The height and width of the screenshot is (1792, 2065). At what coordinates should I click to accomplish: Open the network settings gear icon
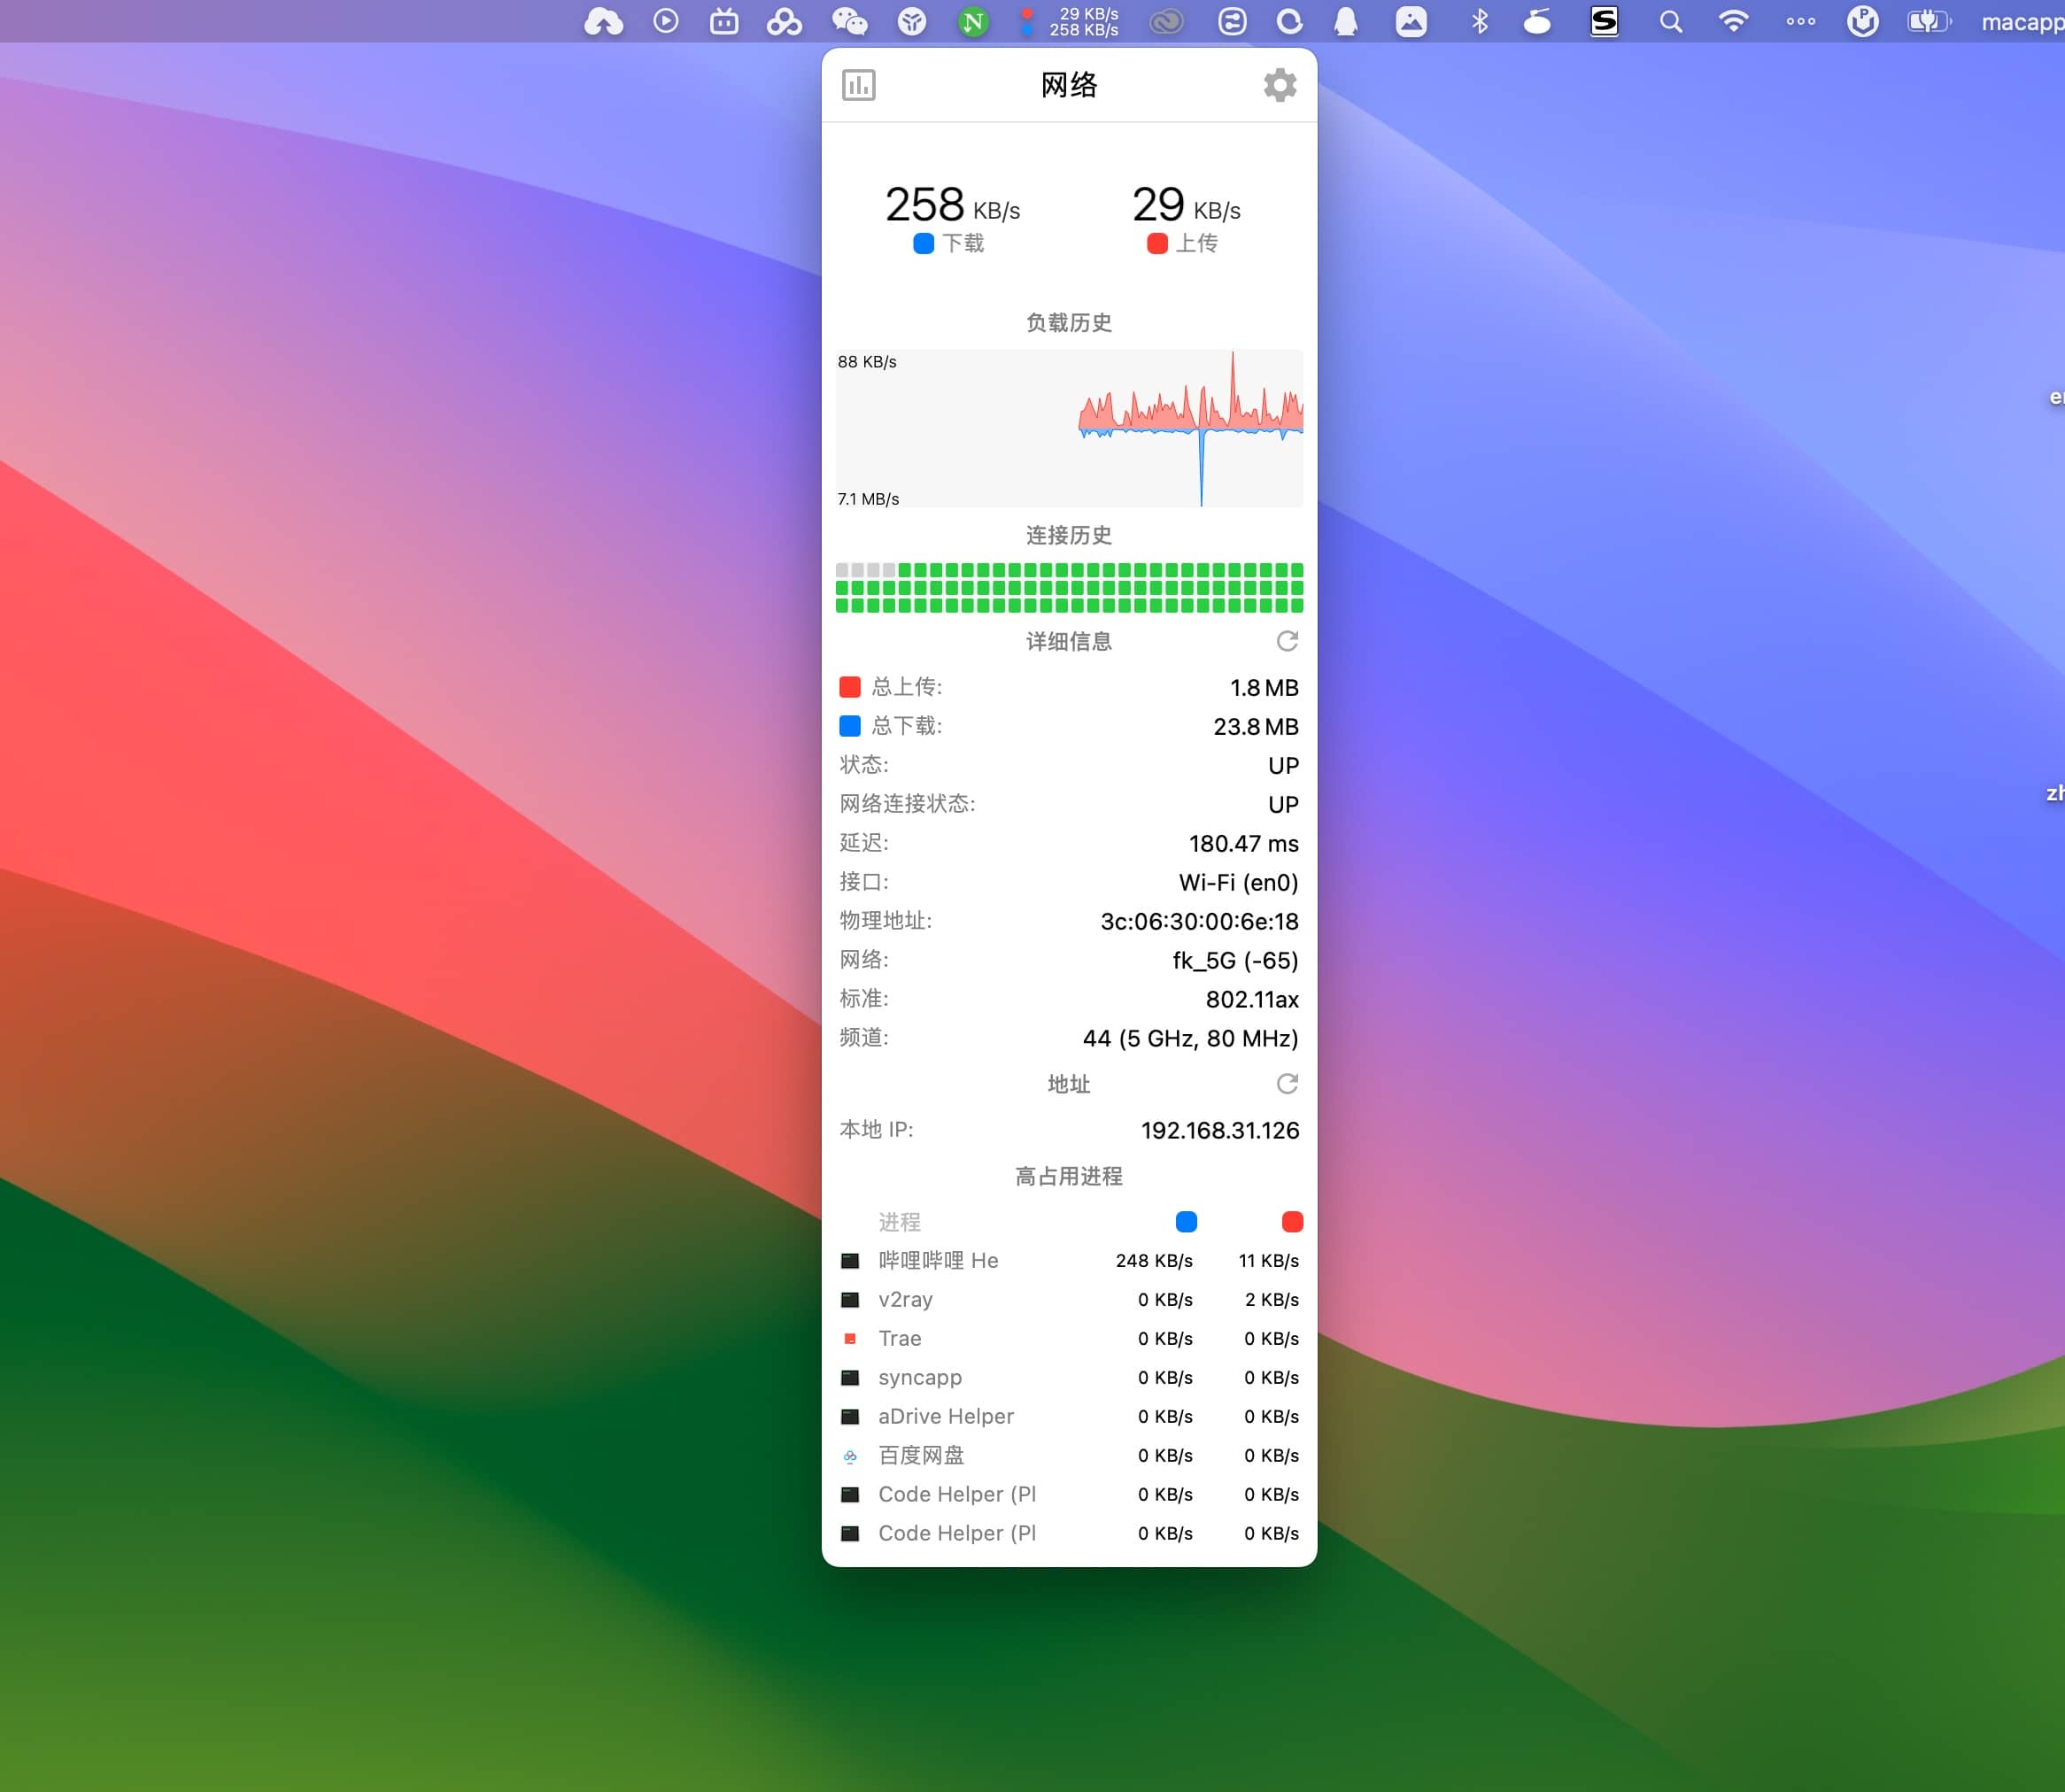[1279, 85]
